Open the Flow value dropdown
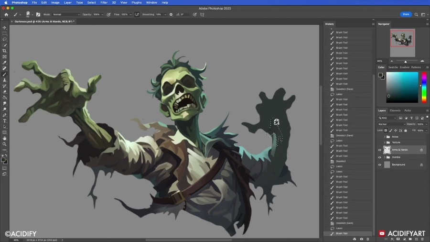The width and height of the screenshot is (430, 242). click(x=130, y=14)
